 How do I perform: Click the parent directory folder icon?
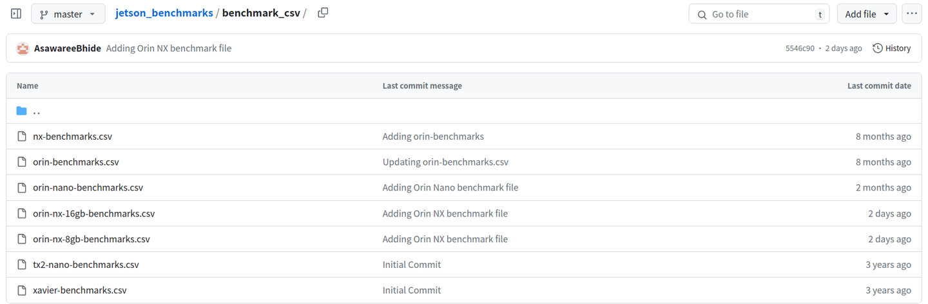pyautogui.click(x=21, y=111)
